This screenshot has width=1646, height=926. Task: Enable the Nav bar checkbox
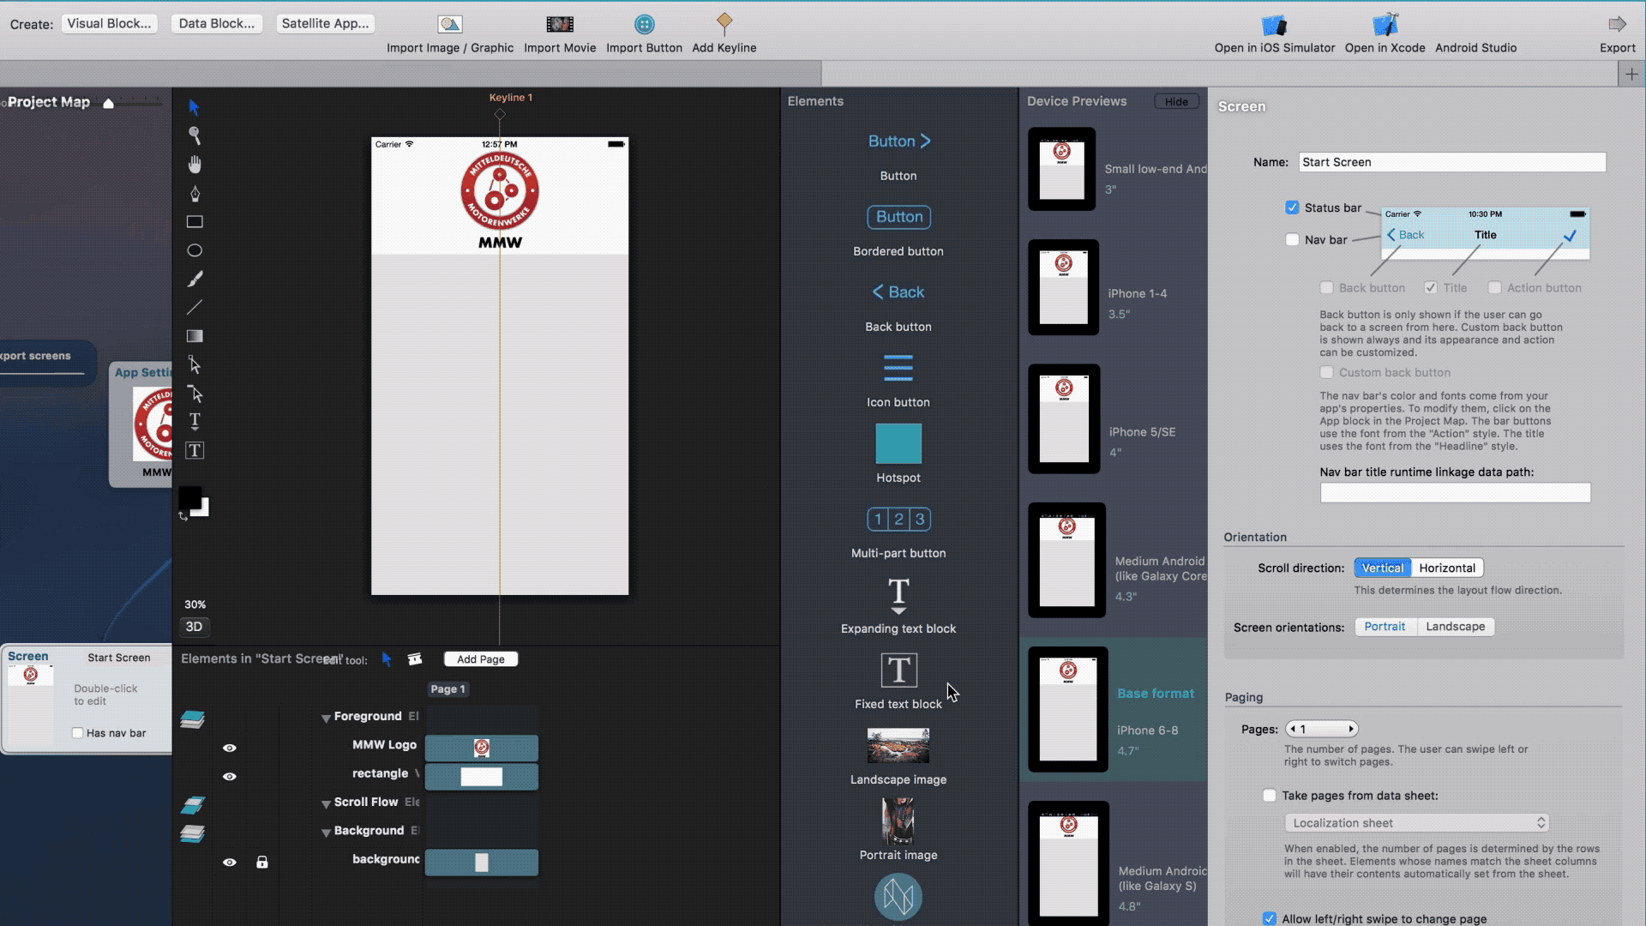(x=1292, y=238)
